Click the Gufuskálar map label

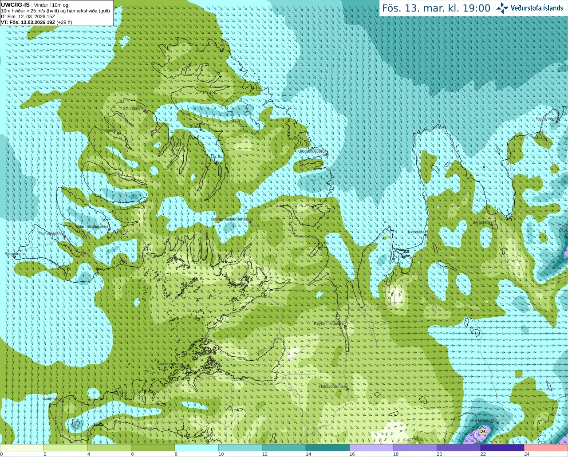(52, 399)
